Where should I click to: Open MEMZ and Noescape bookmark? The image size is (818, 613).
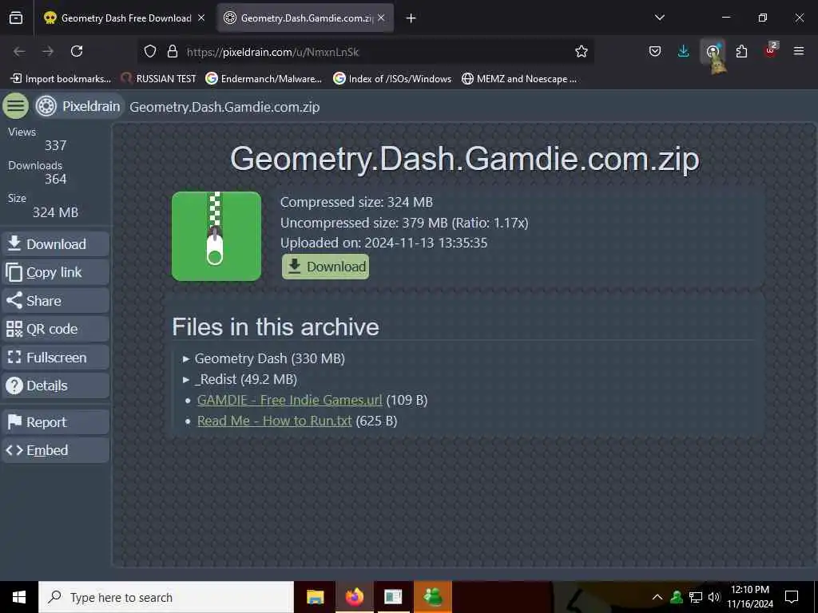[519, 79]
